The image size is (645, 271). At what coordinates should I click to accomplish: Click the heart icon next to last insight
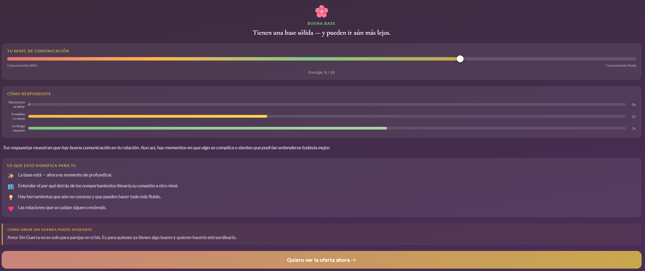pos(11,207)
